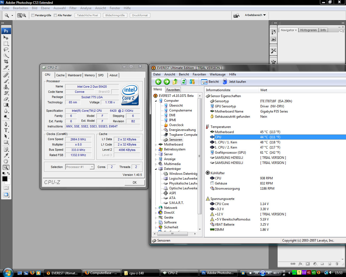This screenshot has width=346, height=277.
Task: Select the Clone Stamp tool
Action: pos(6,87)
